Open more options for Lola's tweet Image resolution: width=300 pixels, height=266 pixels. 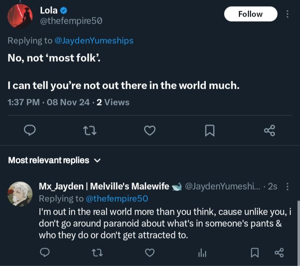pyautogui.click(x=287, y=14)
